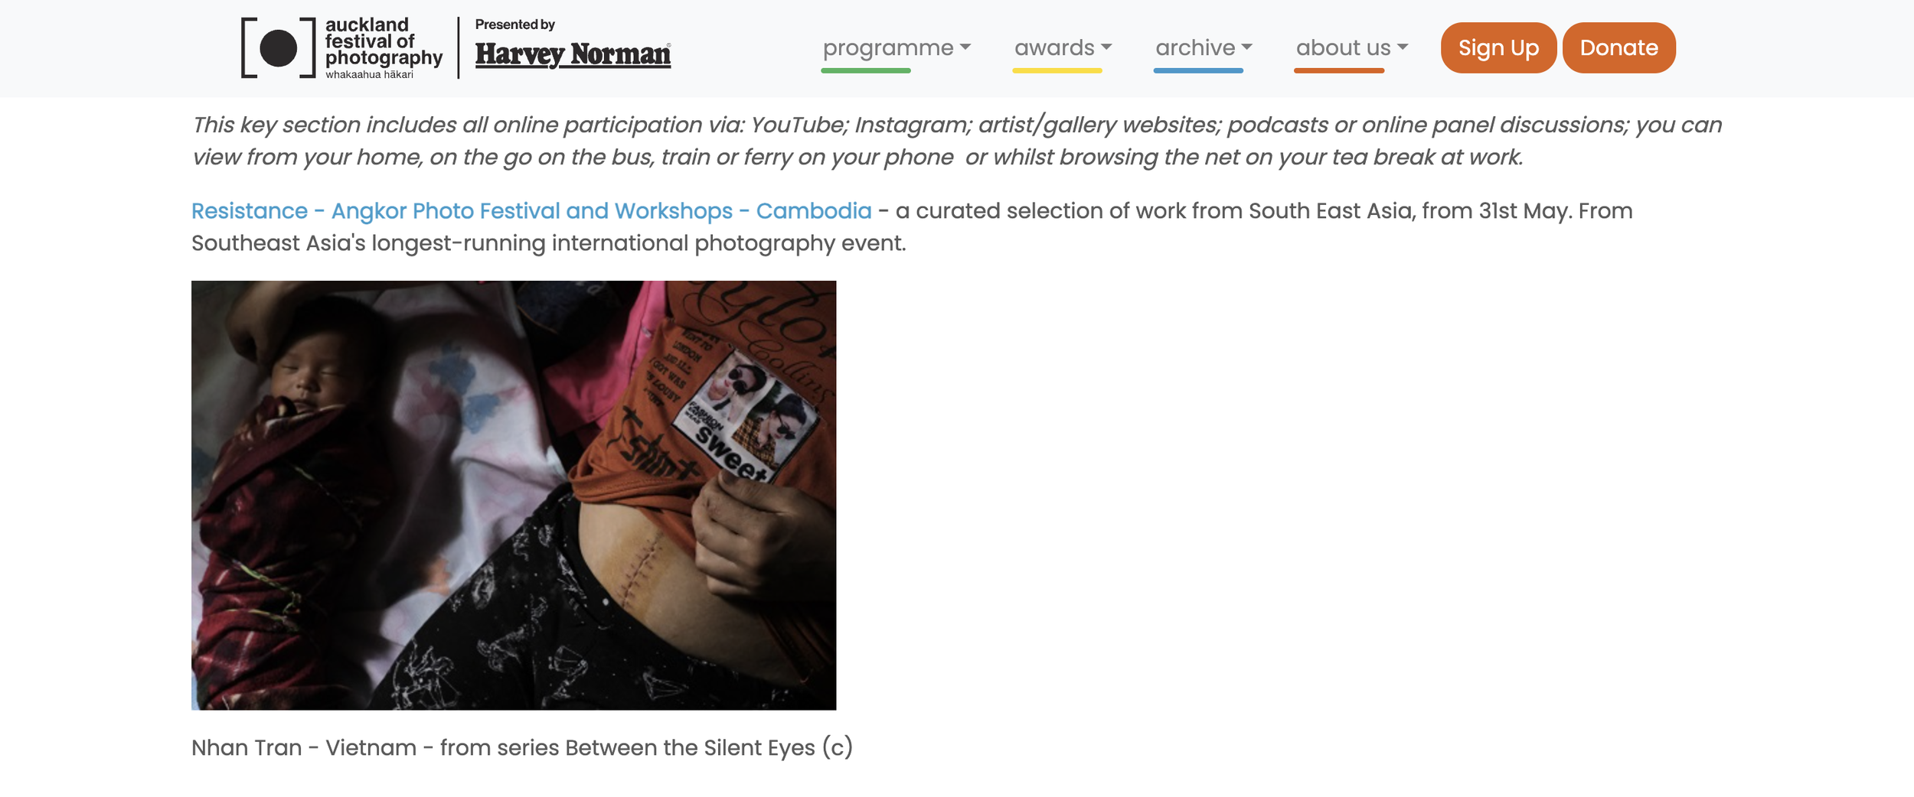Click the Auckland Festival of Photography bracket logo icon
Screen dimensions: 1914x797
pyautogui.click(x=279, y=47)
